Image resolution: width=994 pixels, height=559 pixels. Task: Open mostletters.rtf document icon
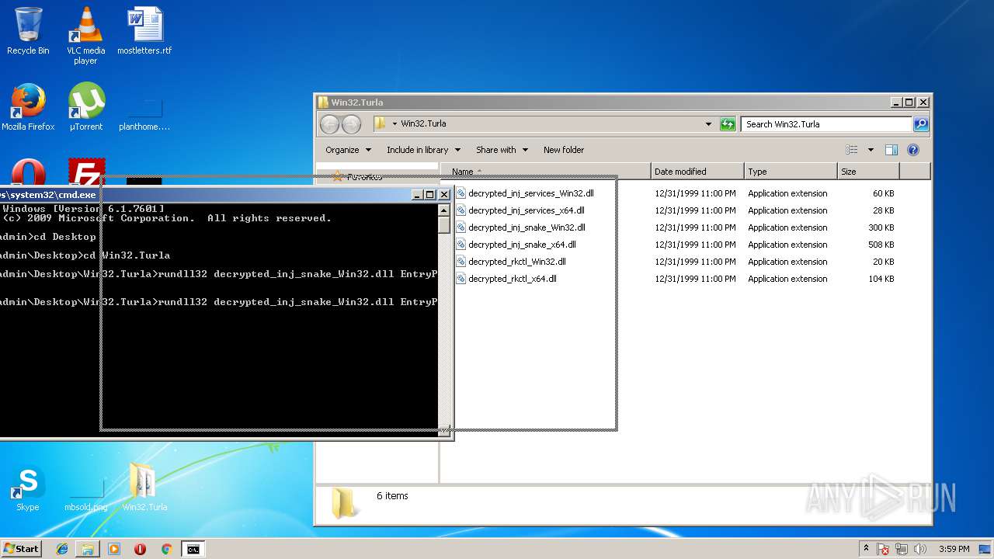pos(144,31)
